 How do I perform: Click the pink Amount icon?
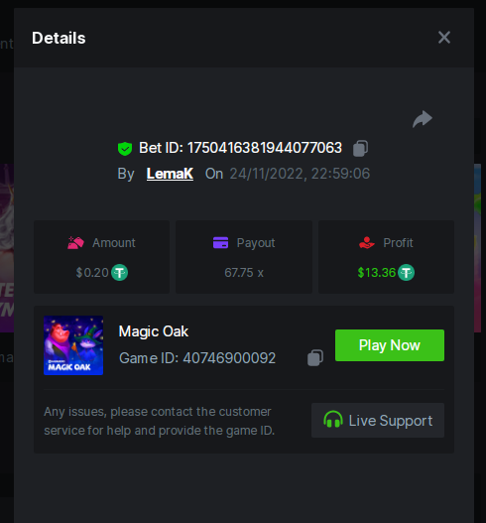point(75,243)
